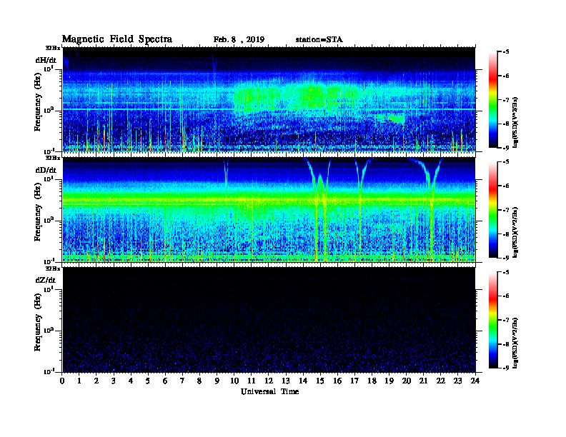Click the "-8" tick on dD/dt color bar
The width and height of the screenshot is (566, 437).
505,233
